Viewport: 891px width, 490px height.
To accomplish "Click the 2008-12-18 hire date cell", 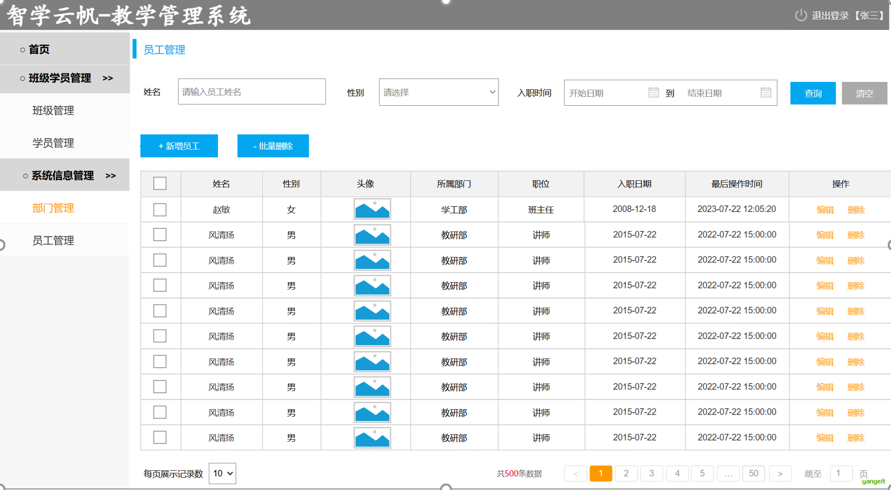I will [634, 209].
